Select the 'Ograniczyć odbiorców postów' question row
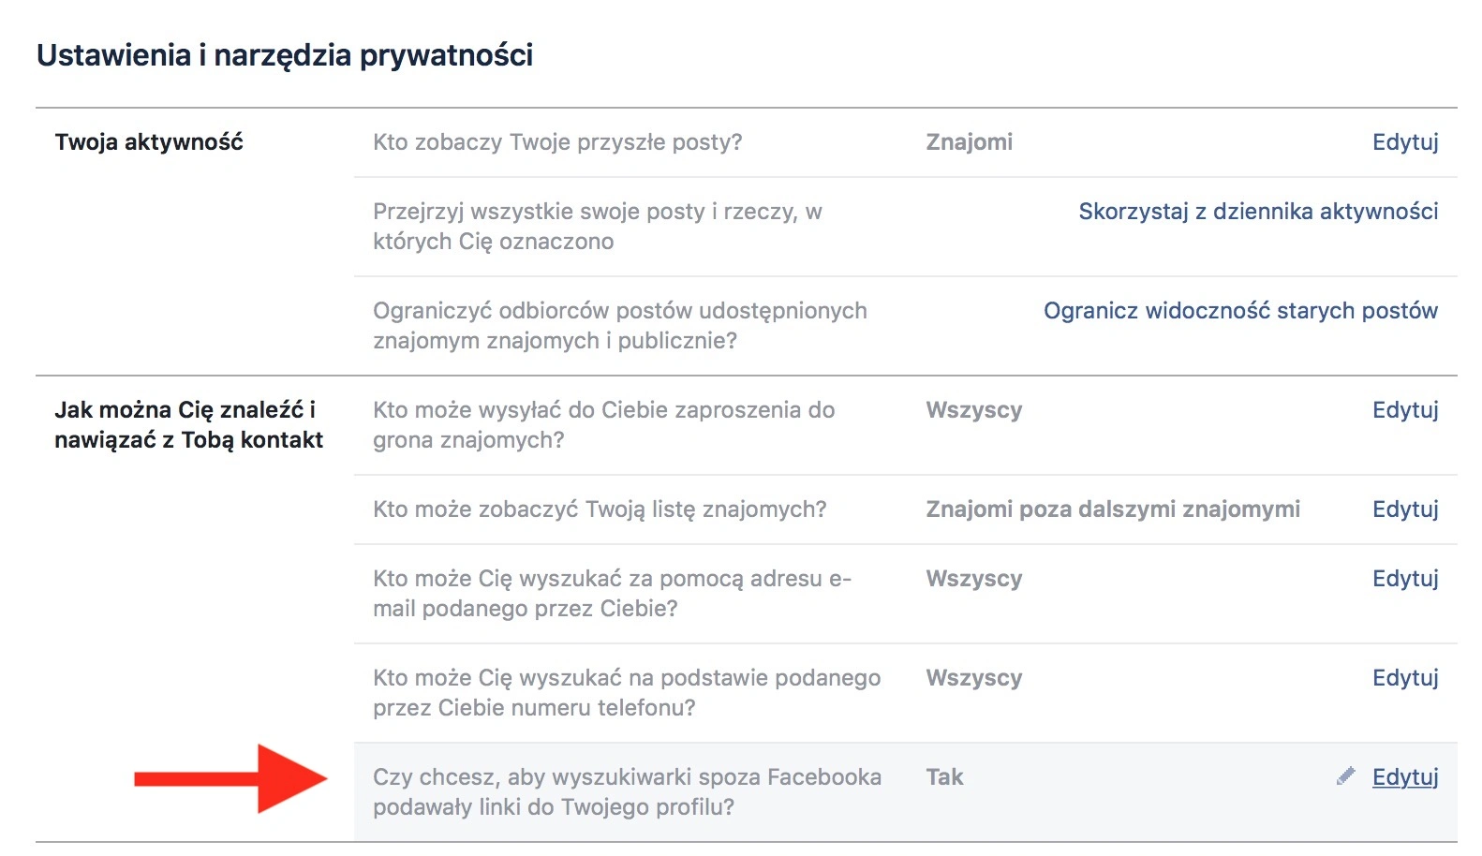This screenshot has width=1482, height=856. pos(905,326)
